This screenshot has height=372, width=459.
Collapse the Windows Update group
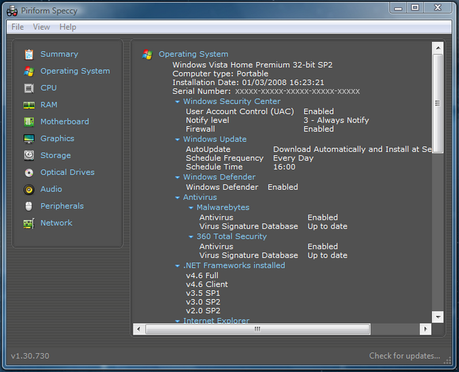click(x=177, y=139)
